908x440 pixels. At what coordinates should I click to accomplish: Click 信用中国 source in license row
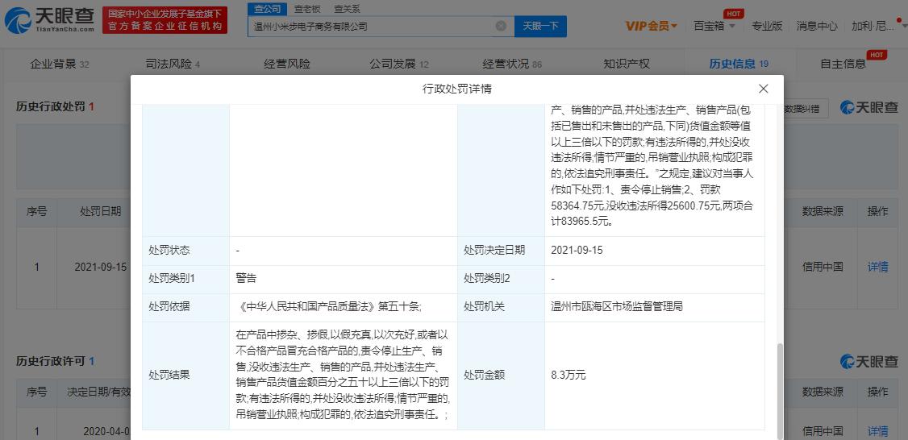click(x=823, y=431)
